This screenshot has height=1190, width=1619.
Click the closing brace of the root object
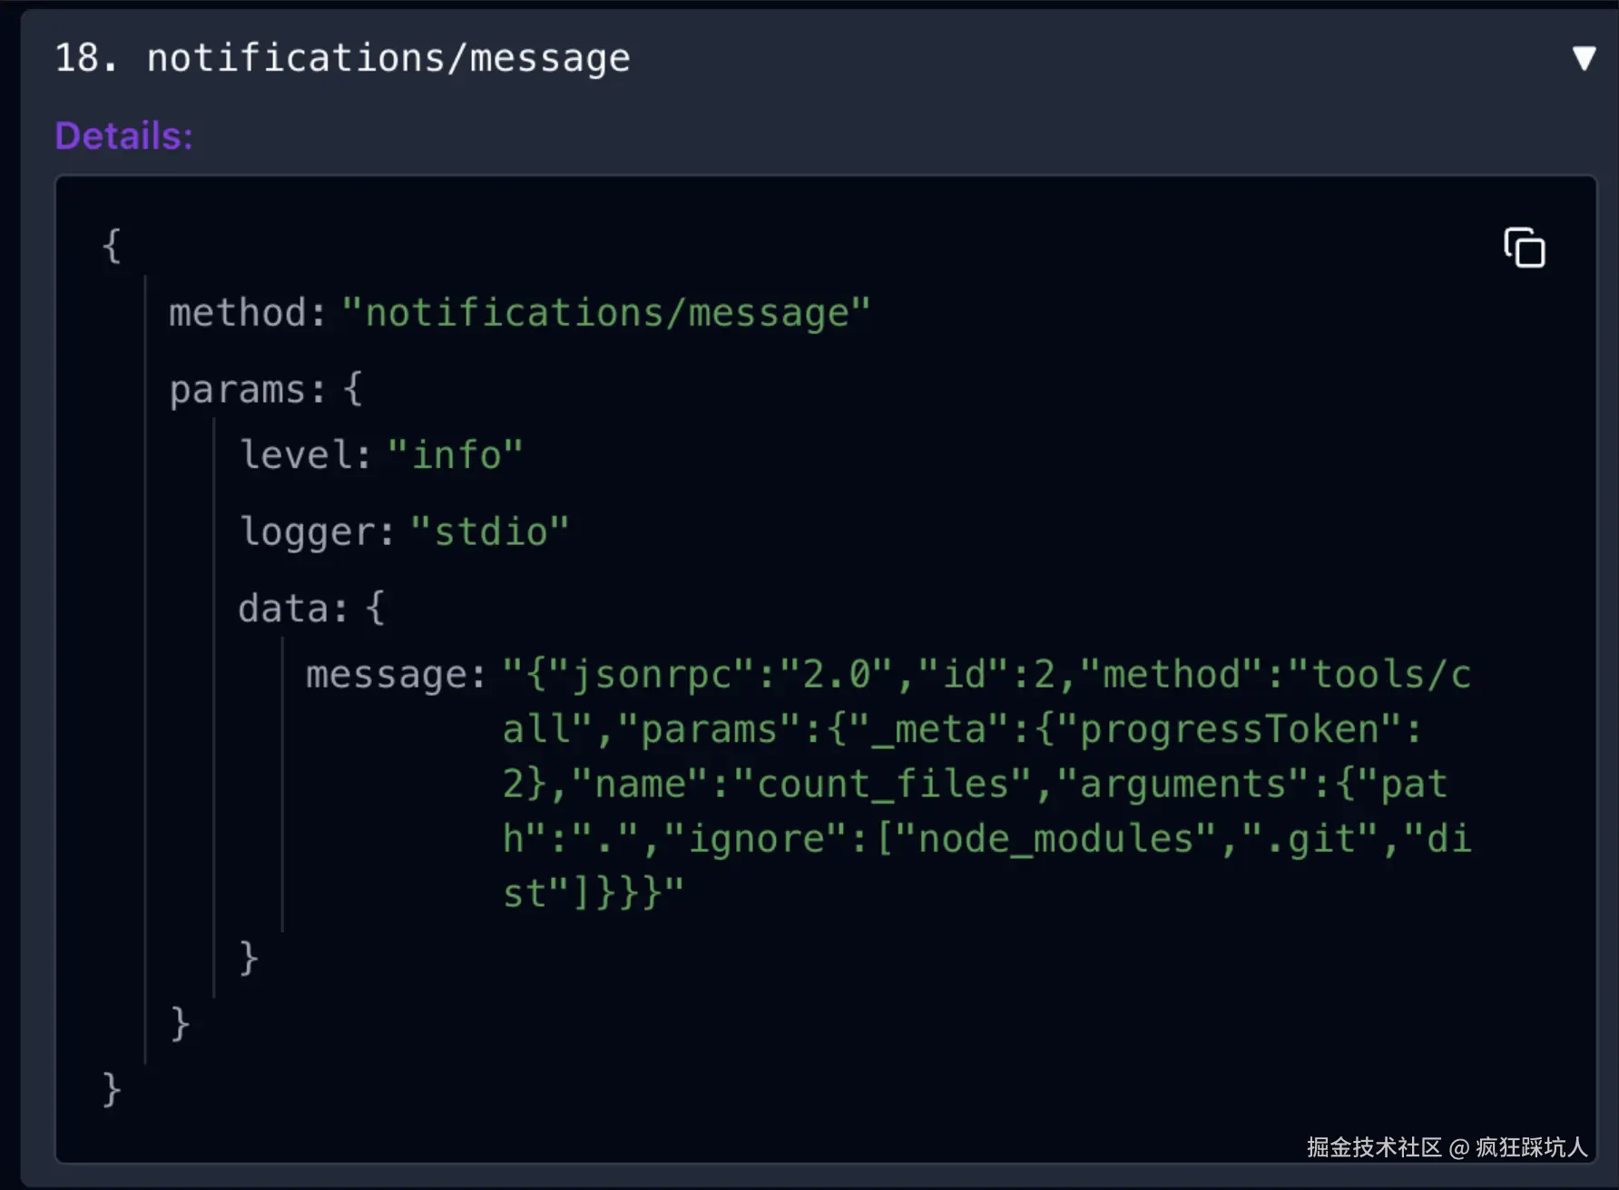(112, 1089)
